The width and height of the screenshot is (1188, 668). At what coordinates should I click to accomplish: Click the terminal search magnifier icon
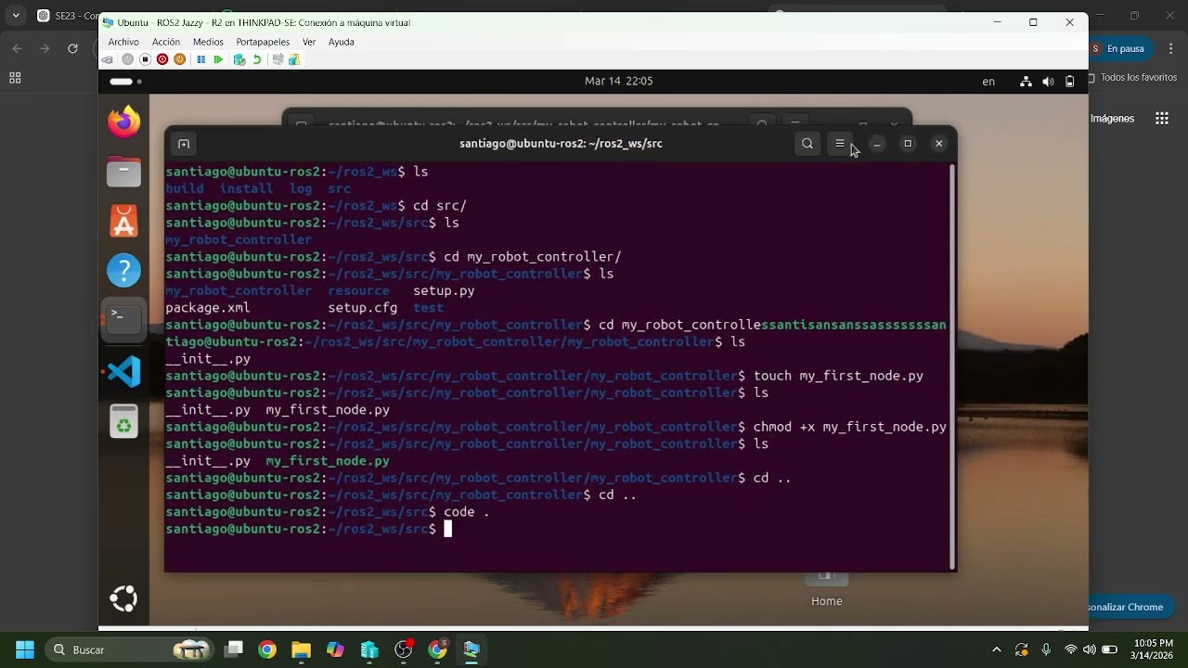click(807, 144)
